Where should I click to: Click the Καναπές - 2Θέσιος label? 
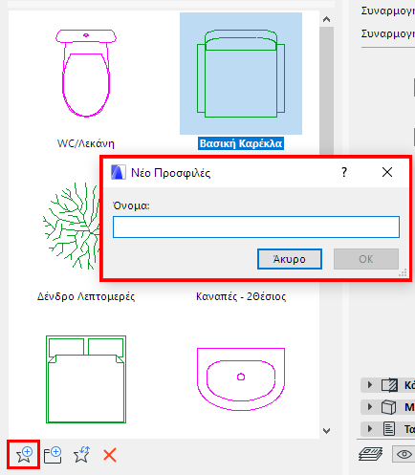tap(241, 296)
